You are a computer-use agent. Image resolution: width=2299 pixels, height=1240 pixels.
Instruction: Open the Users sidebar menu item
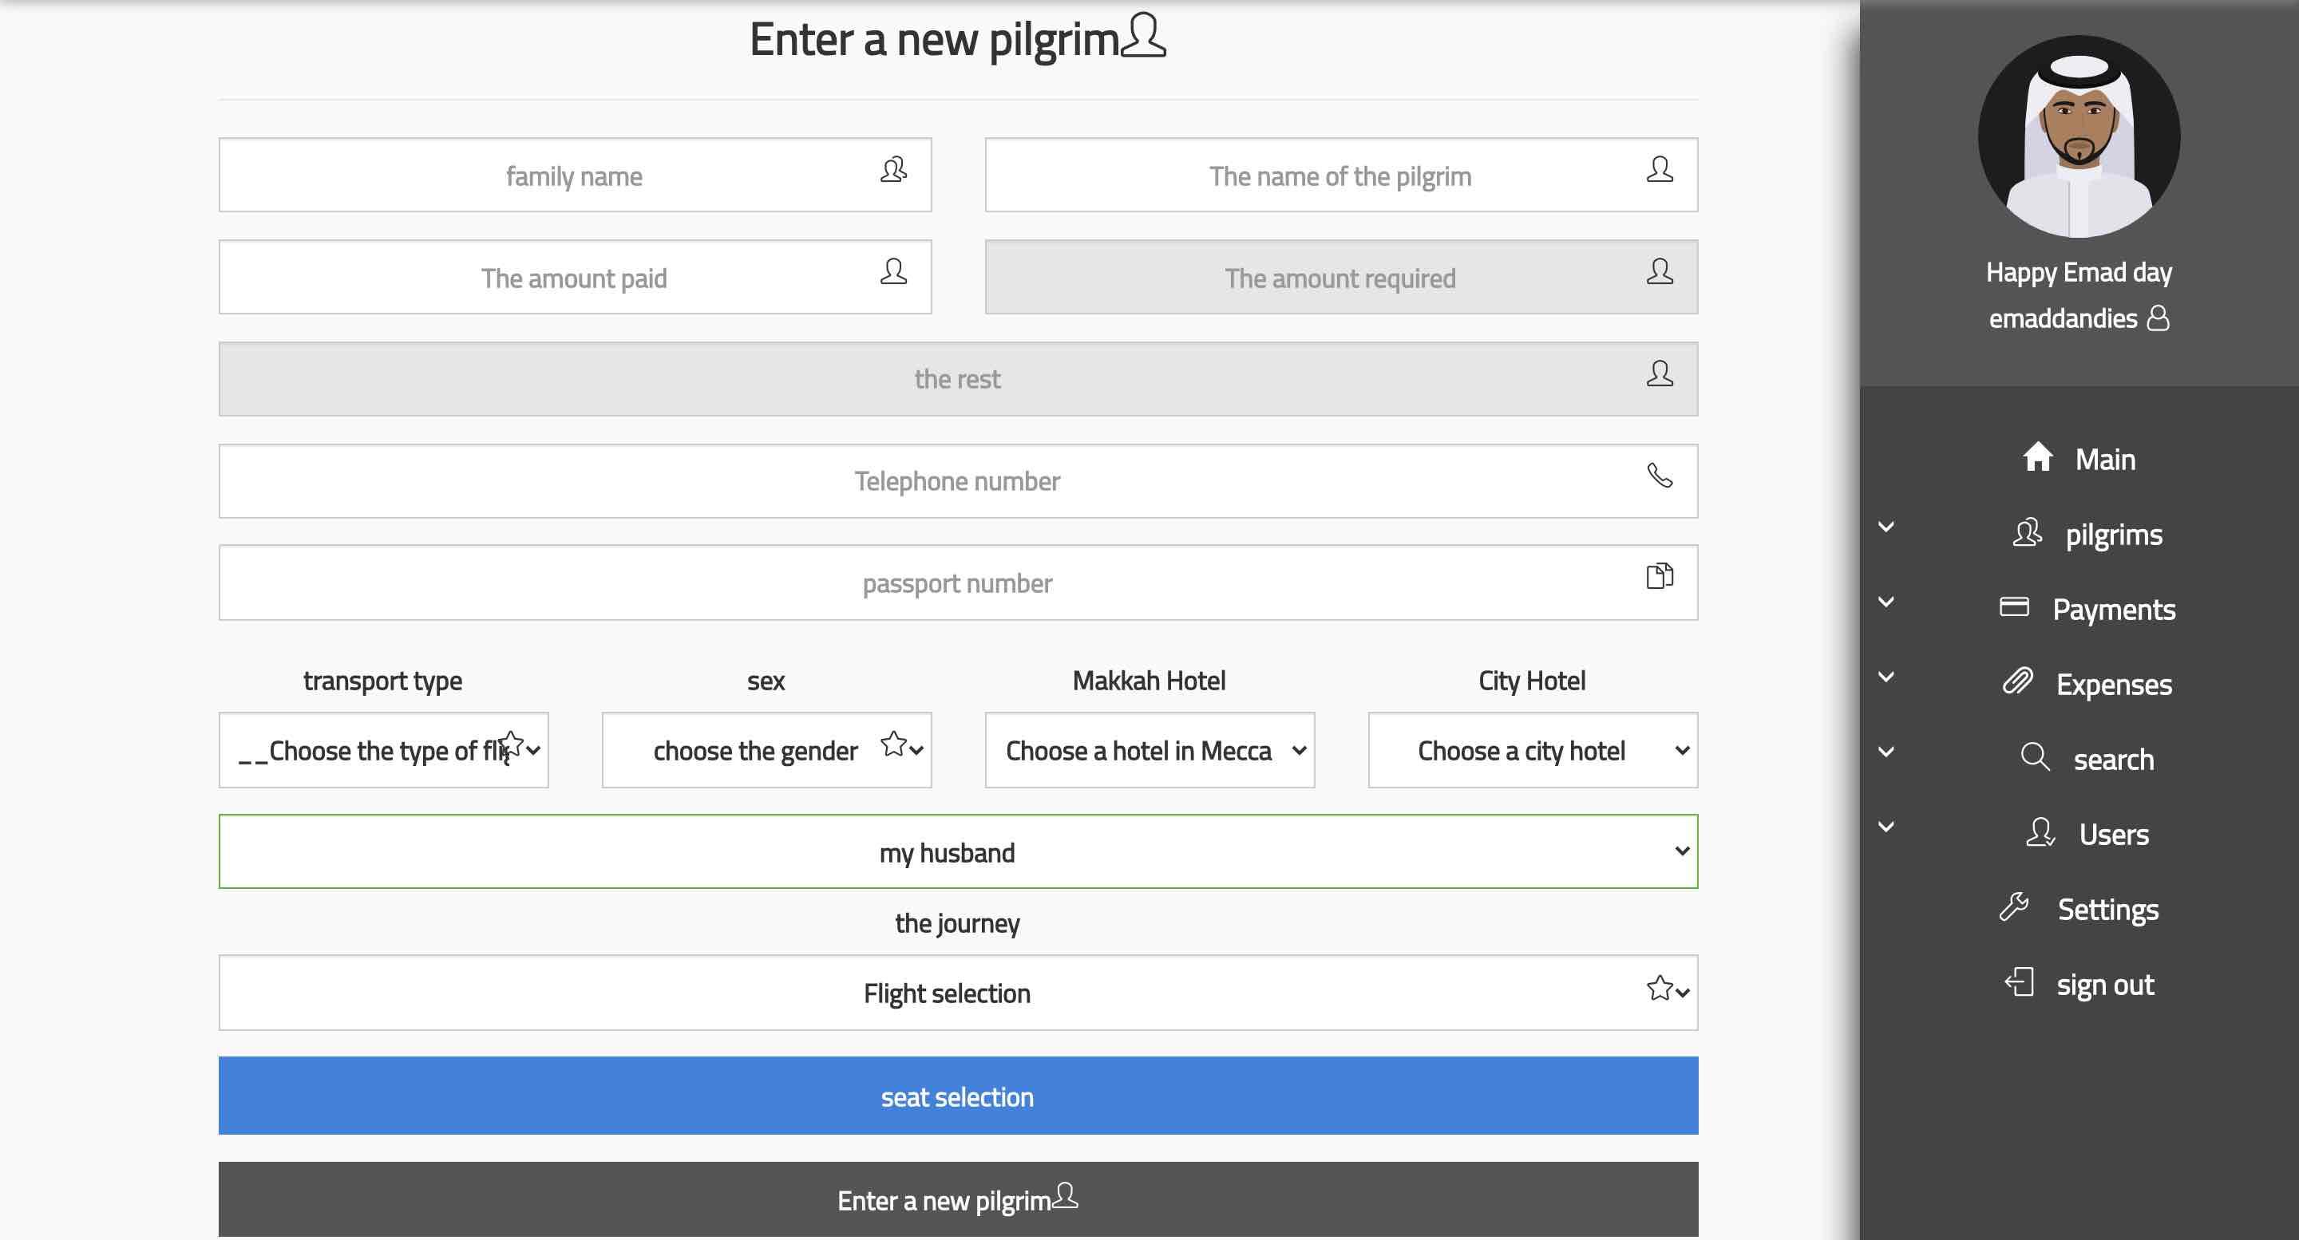tap(2112, 834)
